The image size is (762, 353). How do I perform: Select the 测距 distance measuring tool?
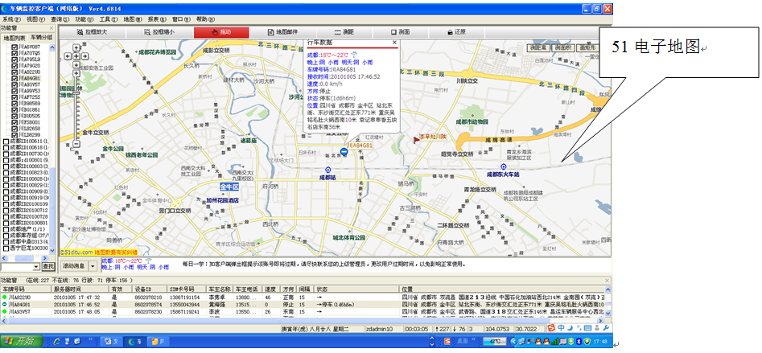[344, 32]
